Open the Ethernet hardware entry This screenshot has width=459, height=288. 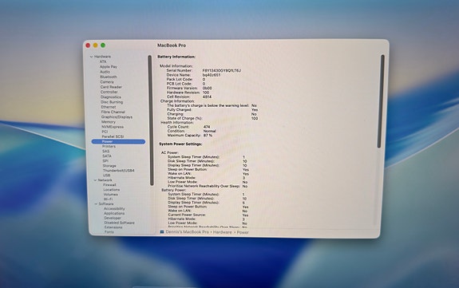pos(109,107)
